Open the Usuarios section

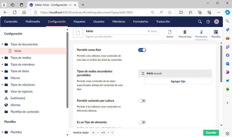pyautogui.click(x=99, y=22)
